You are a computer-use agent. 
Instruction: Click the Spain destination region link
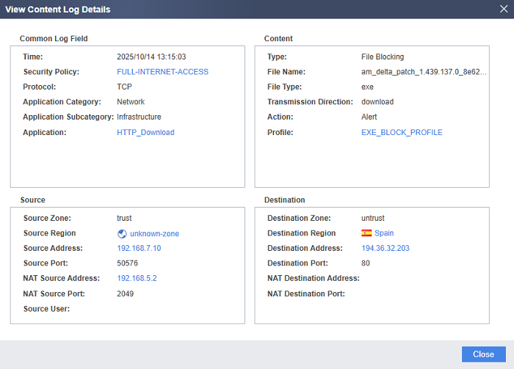tap(384, 233)
